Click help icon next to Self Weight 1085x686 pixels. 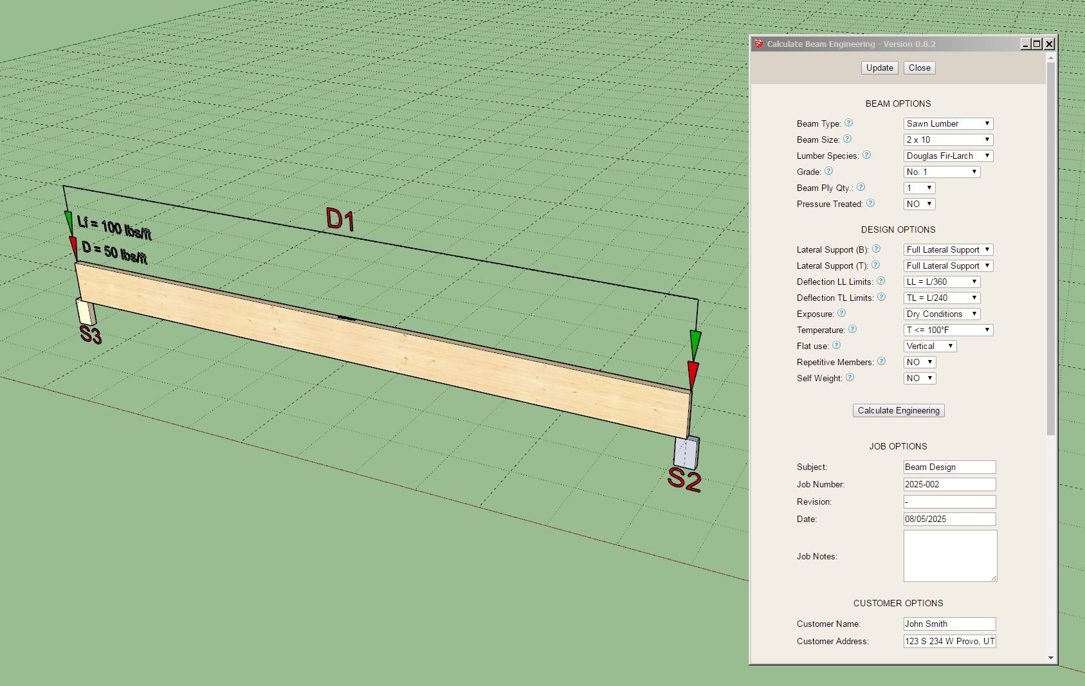(x=850, y=377)
